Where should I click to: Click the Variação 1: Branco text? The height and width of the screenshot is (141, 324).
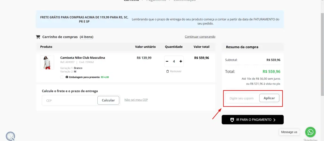click(71, 68)
